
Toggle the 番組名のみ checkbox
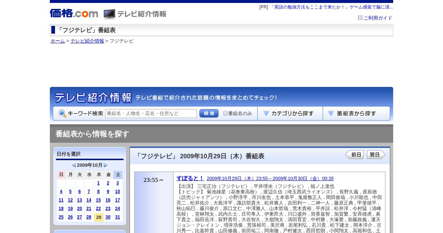[x=226, y=114]
